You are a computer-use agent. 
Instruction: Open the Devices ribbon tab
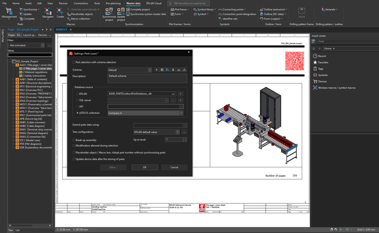point(63,3)
